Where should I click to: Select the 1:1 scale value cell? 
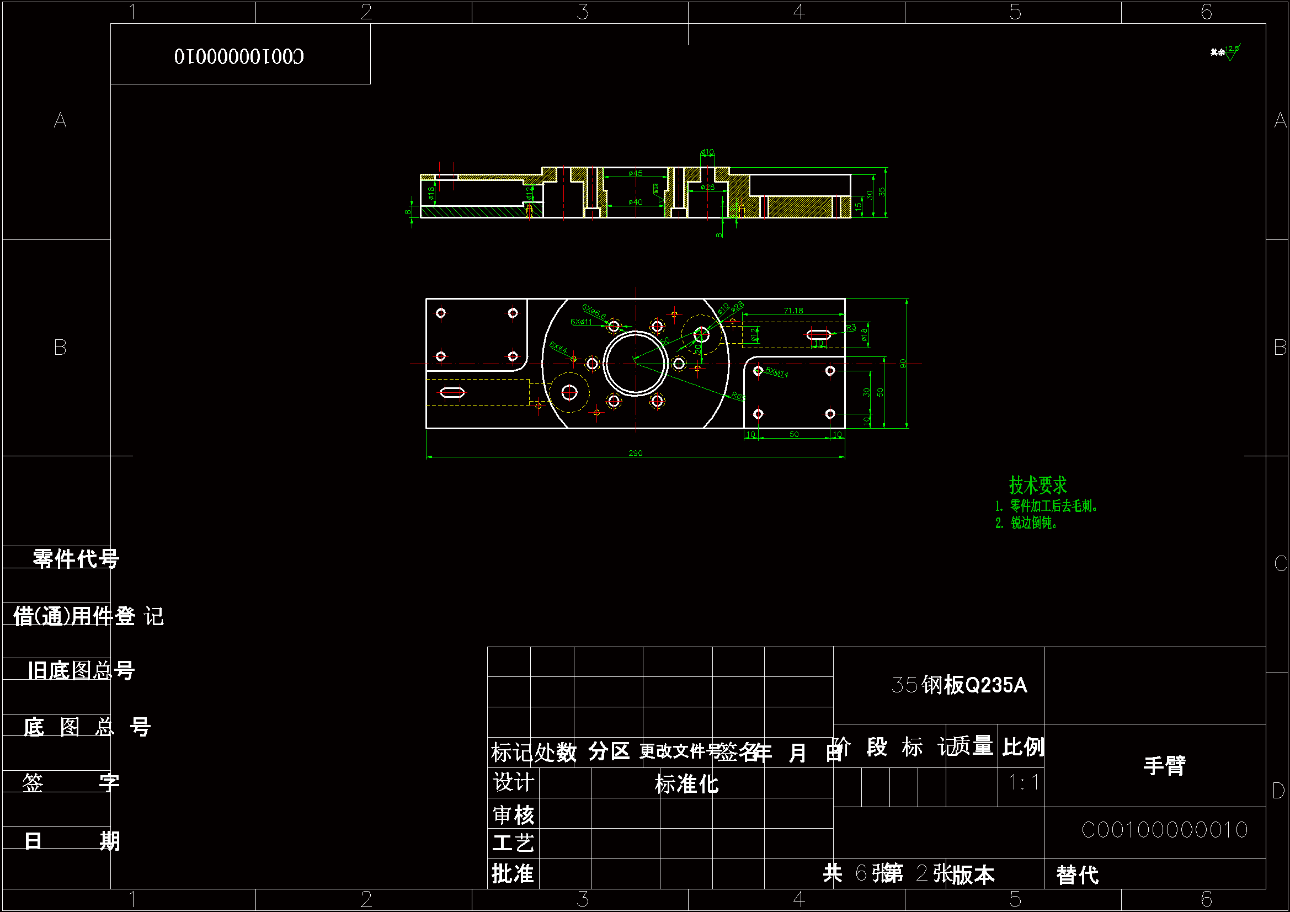coord(1023,783)
